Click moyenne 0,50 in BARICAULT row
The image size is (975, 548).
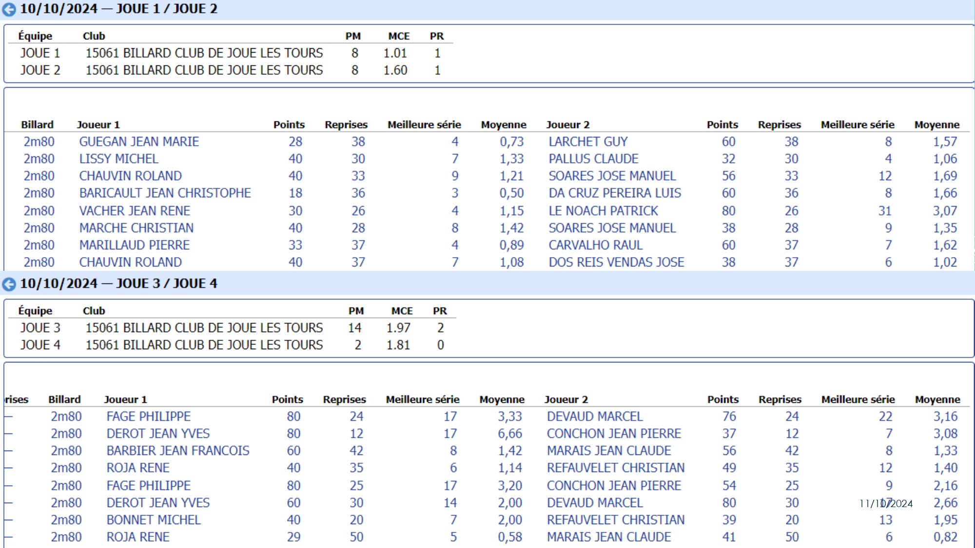pos(511,193)
